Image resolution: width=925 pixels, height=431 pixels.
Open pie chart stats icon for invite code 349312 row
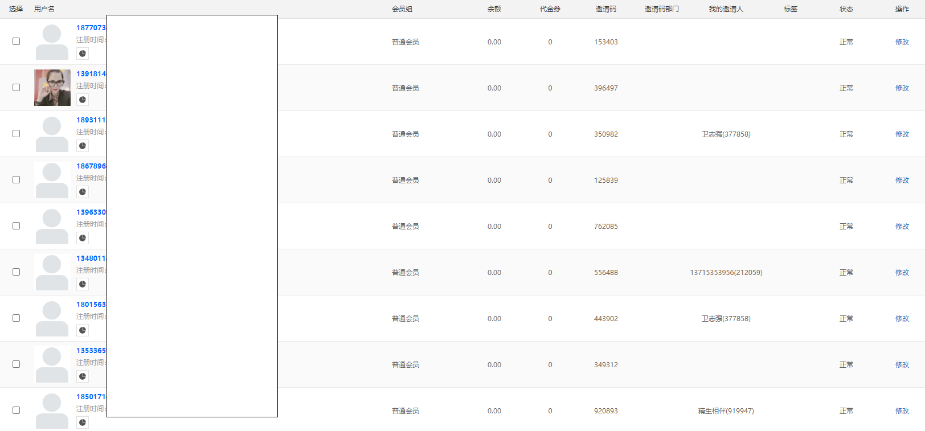83,376
